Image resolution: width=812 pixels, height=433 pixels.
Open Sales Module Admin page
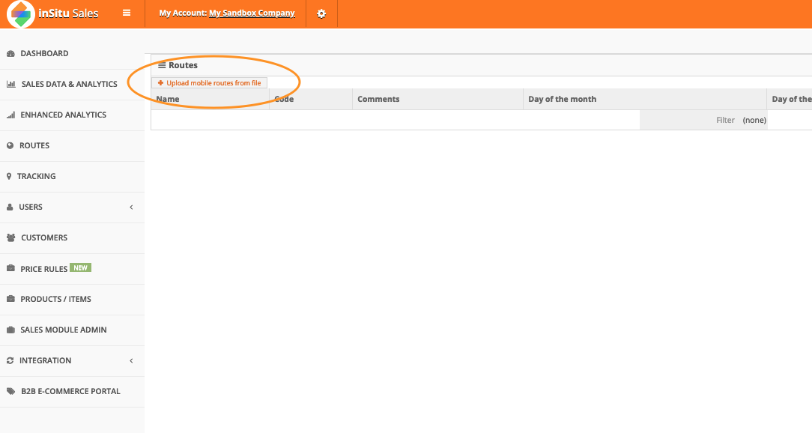click(x=63, y=330)
